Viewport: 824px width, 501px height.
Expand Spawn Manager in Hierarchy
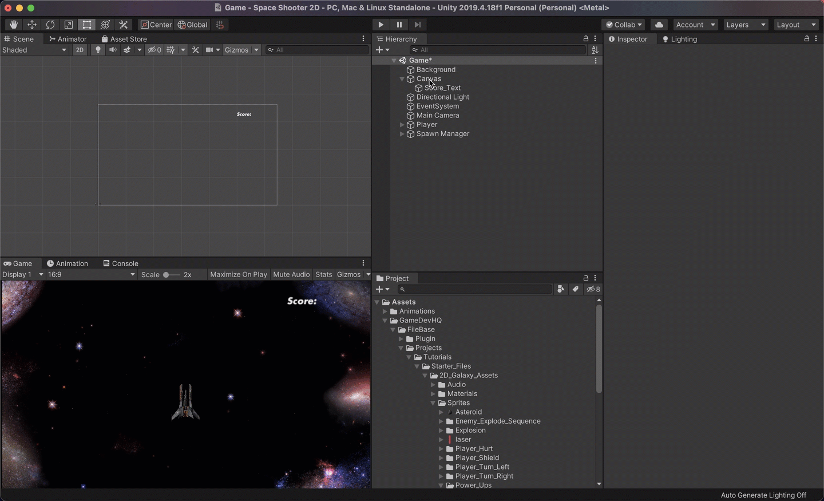tap(402, 134)
